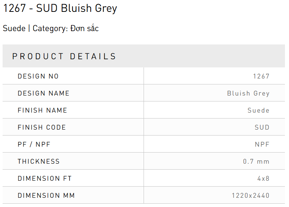Select the PF / NPF label
Image resolution: width=289 pixels, height=207 pixels.
pos(34,144)
